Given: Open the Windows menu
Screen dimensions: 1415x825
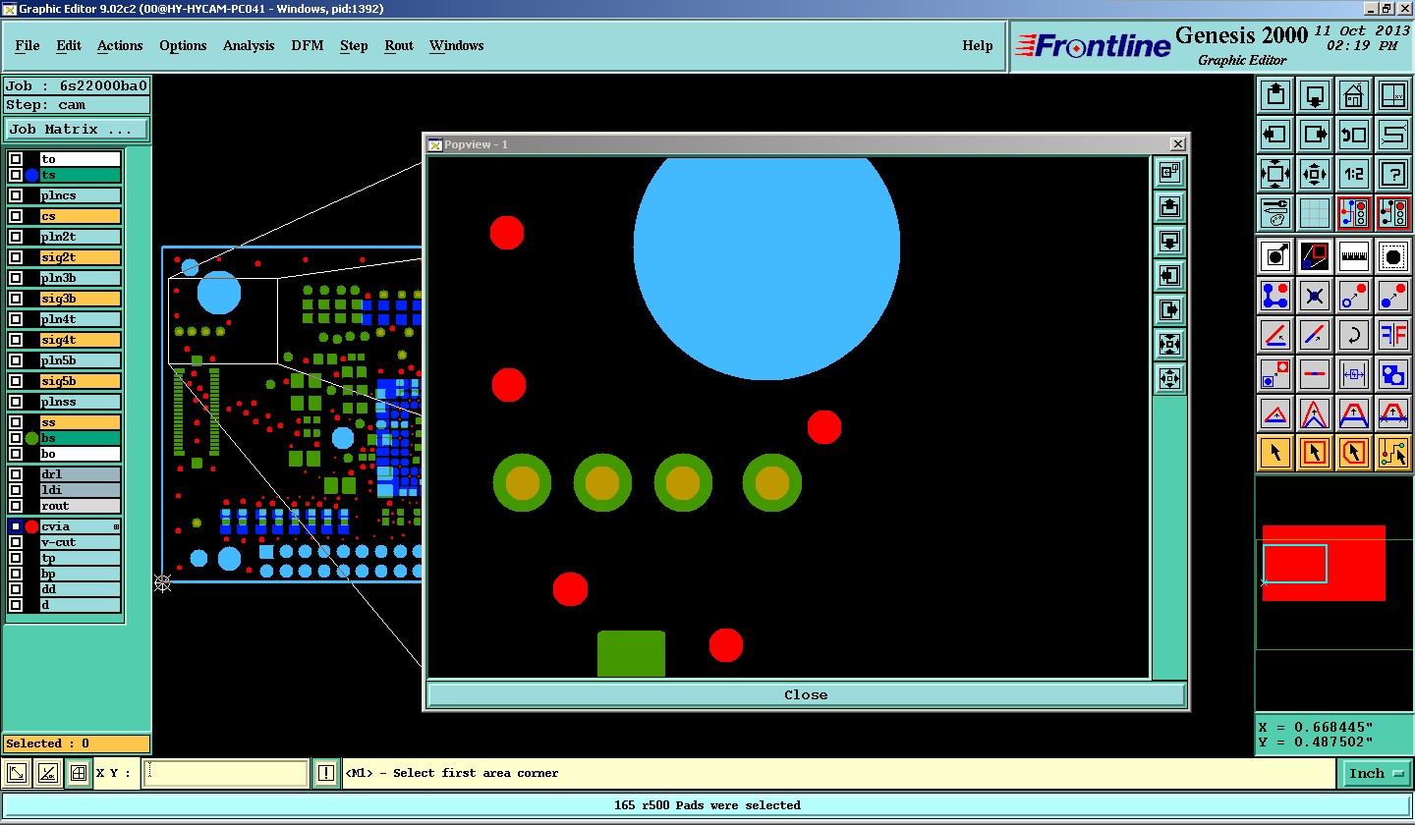Looking at the screenshot, I should click(457, 45).
